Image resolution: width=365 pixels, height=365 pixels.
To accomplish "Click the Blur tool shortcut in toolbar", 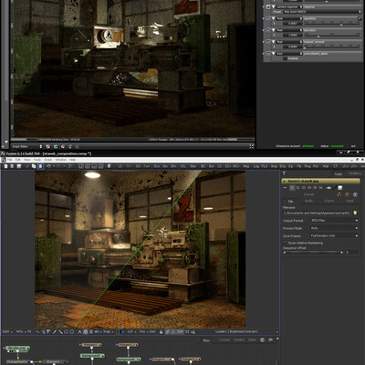I will pos(193,166).
